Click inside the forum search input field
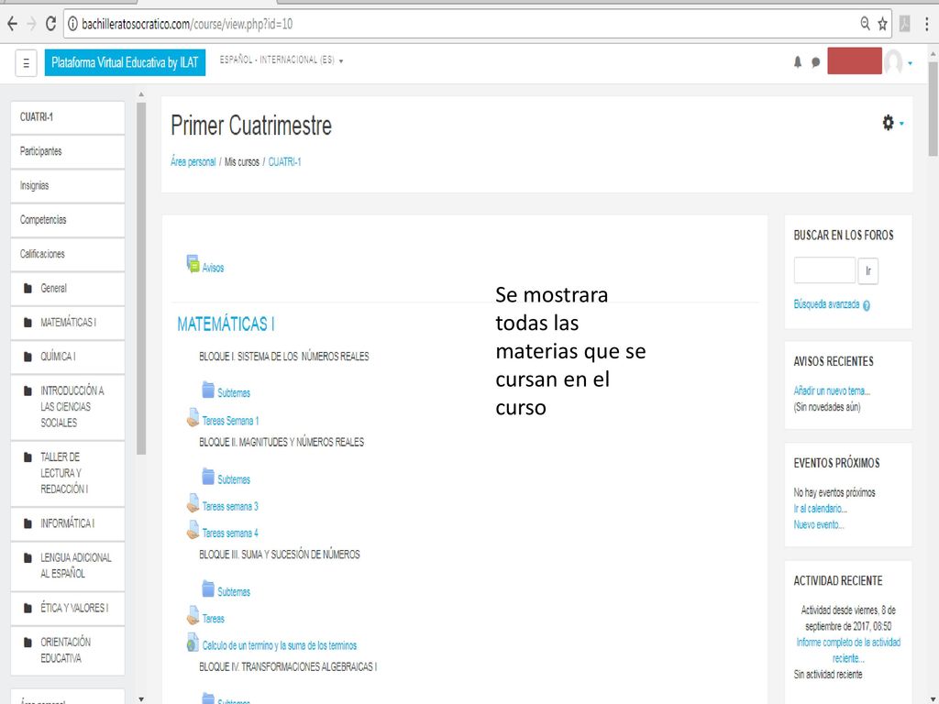The width and height of the screenshot is (939, 704). 824,270
